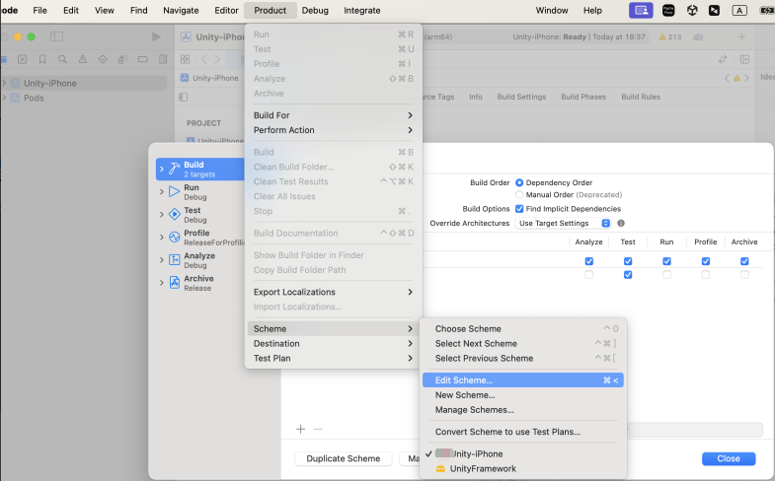Click Convert Scheme to use Test Plans…

point(523,432)
